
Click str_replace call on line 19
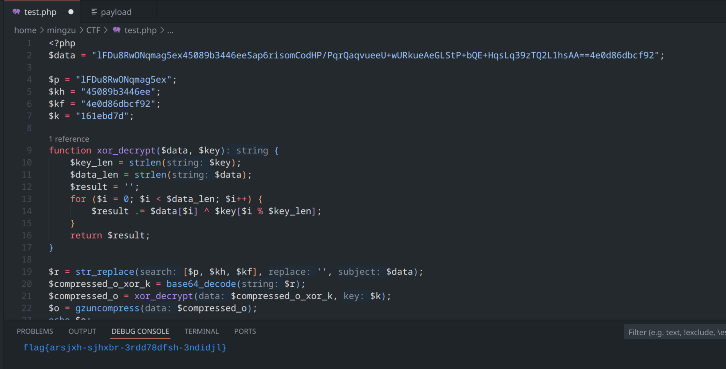[105, 272]
